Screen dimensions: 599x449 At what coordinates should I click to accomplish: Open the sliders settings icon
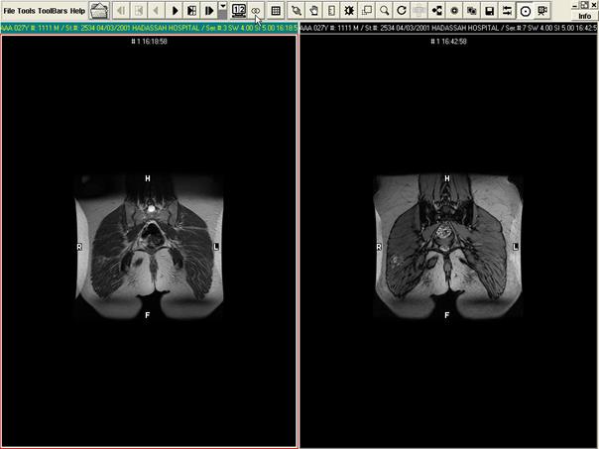click(508, 10)
